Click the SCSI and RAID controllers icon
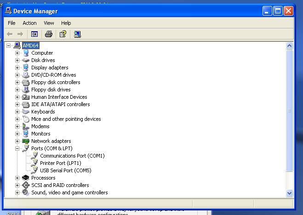 (26, 185)
